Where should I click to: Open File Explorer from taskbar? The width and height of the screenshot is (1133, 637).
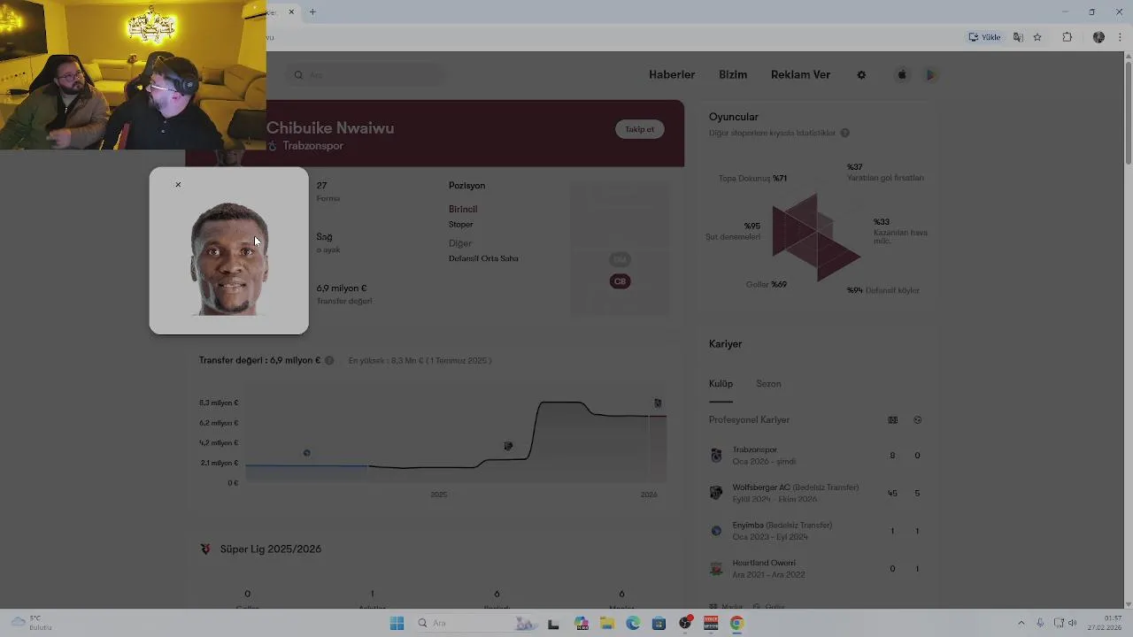click(607, 624)
